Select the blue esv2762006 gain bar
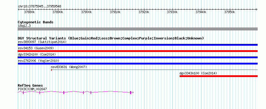266x109 pixels. 137,64
